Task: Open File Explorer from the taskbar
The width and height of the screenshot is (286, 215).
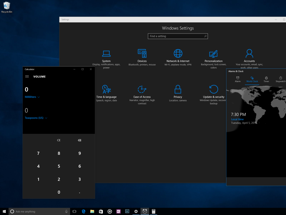Action: tap(92, 211)
